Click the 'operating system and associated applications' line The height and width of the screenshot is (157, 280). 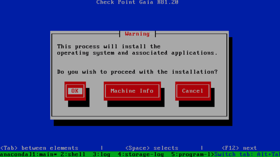click(x=137, y=53)
